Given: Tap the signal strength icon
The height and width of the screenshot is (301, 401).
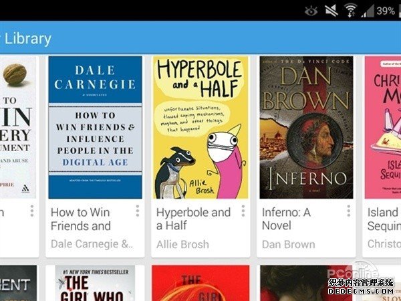Looking at the screenshot, I should pyautogui.click(x=367, y=11).
